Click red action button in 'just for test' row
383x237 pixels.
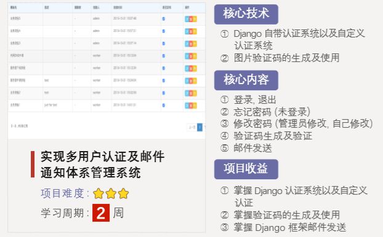191,106
